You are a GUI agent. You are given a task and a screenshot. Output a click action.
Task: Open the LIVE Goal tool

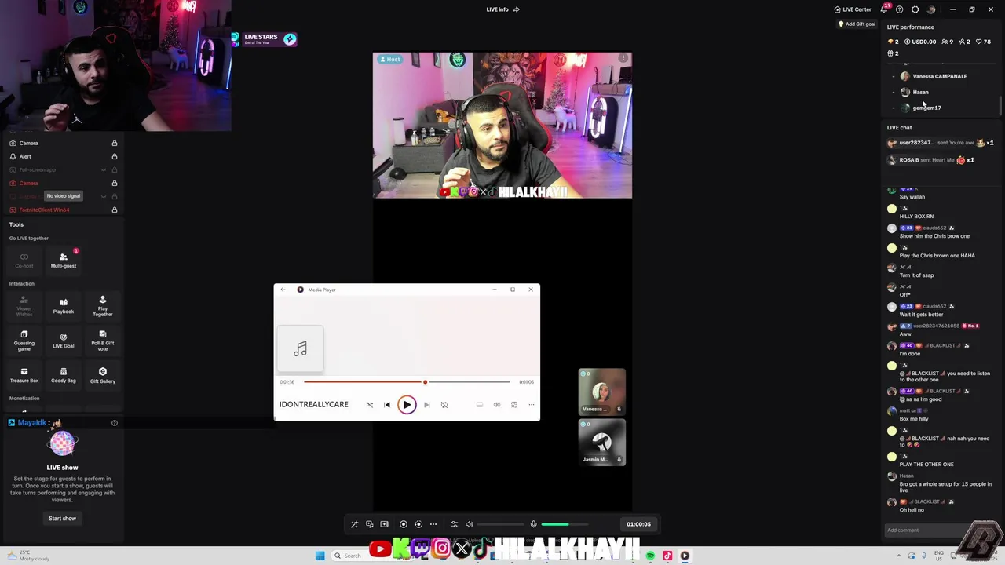pyautogui.click(x=64, y=341)
